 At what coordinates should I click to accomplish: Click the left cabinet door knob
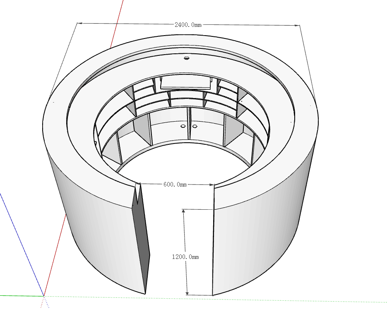(x=183, y=126)
